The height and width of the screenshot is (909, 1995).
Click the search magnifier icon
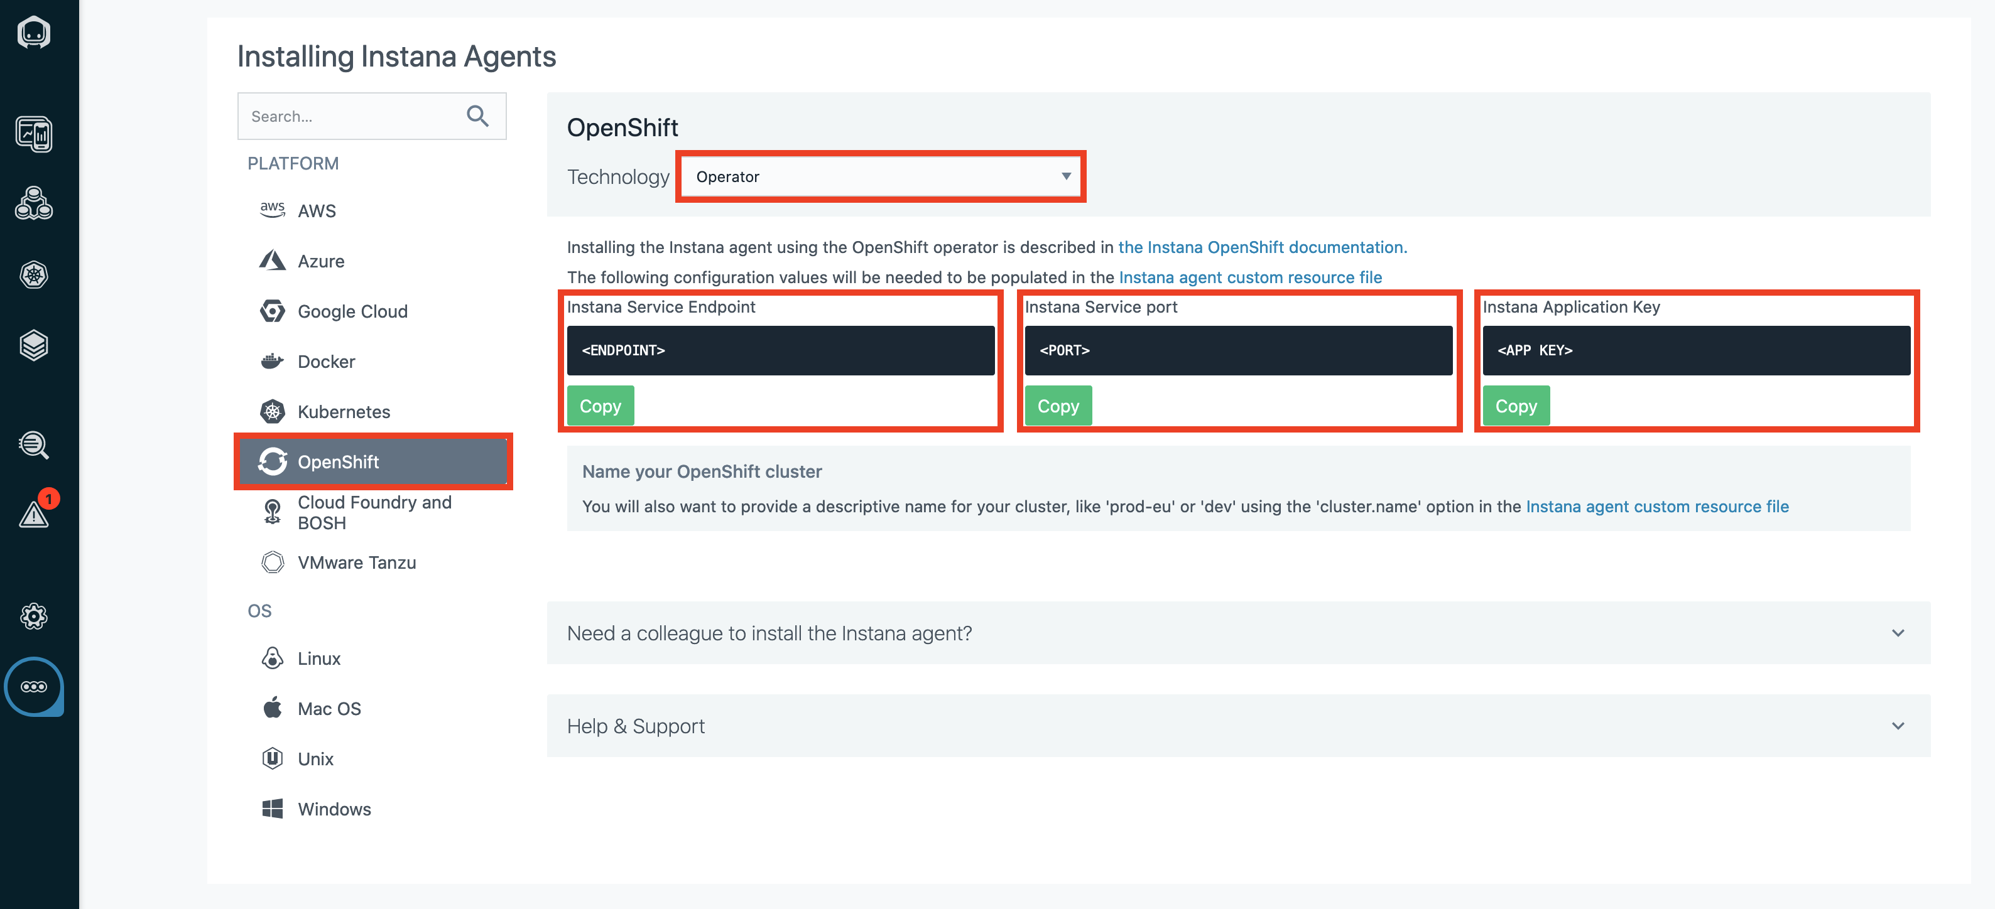point(477,116)
